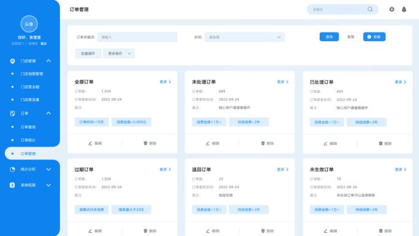
Task: Click the 退回订单 card heading
Action: [x=202, y=169]
